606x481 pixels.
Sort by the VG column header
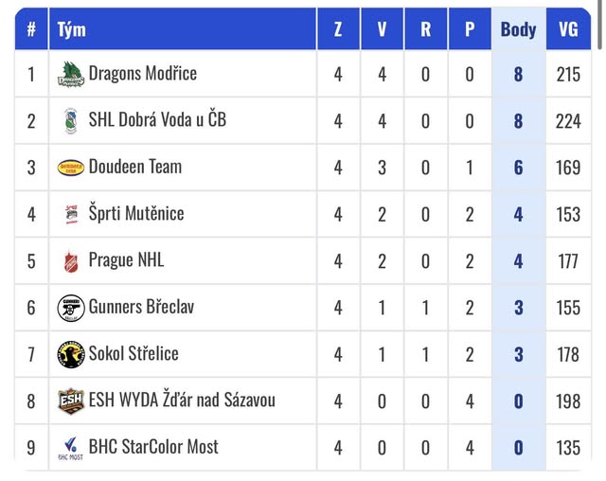pyautogui.click(x=568, y=29)
